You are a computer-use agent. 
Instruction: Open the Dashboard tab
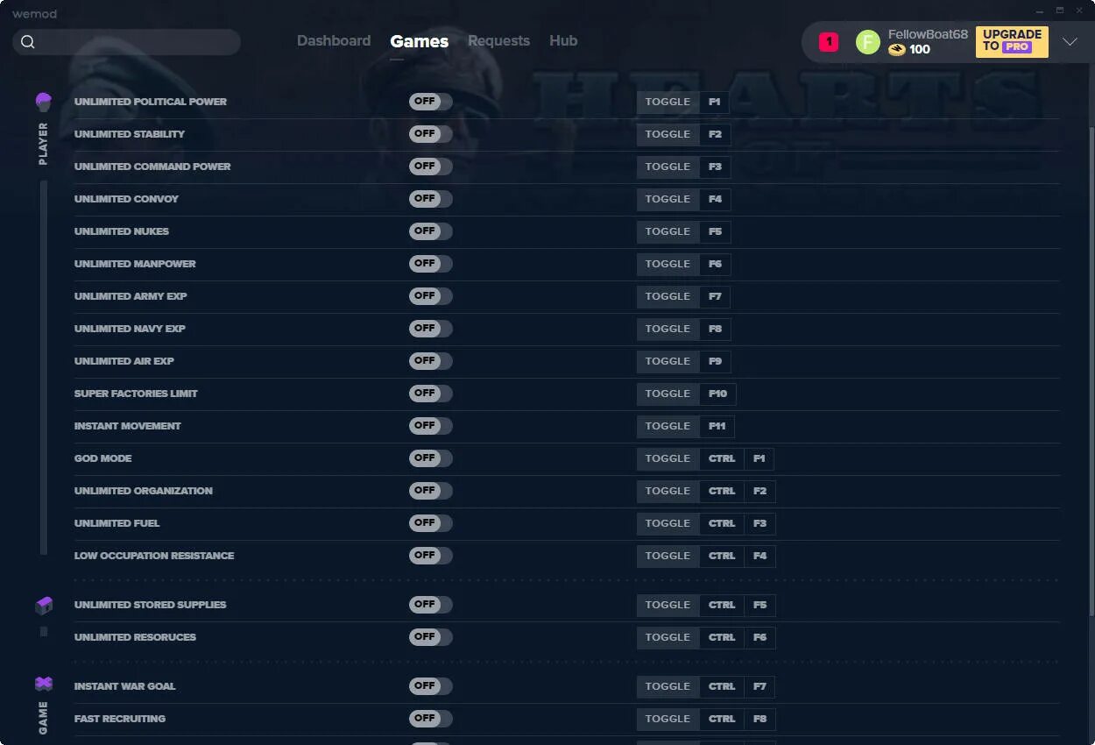(334, 41)
